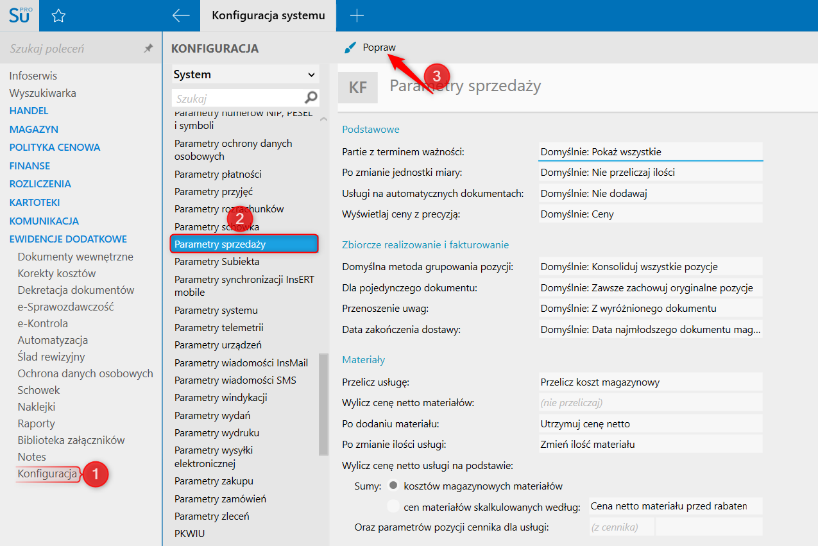Open the 'Przenoszenie uwag' value field

point(651,309)
